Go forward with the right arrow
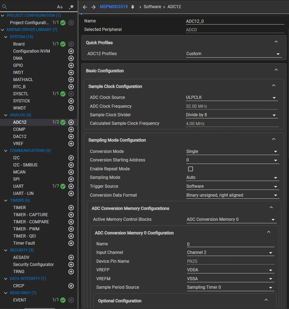 coord(93,7)
